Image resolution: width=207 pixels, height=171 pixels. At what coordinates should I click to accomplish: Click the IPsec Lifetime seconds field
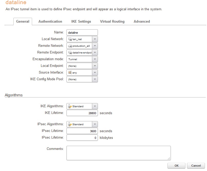[82, 131]
